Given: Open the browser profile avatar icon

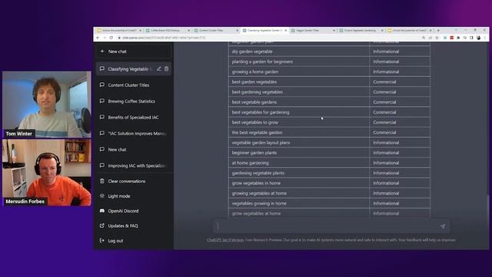Looking at the screenshot, I should [478, 38].
